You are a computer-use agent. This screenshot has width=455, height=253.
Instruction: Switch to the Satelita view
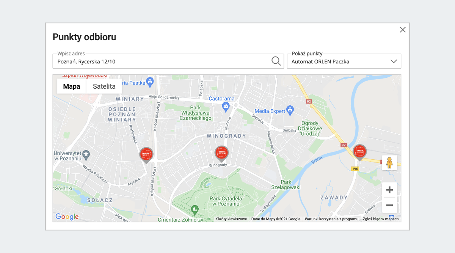click(104, 86)
